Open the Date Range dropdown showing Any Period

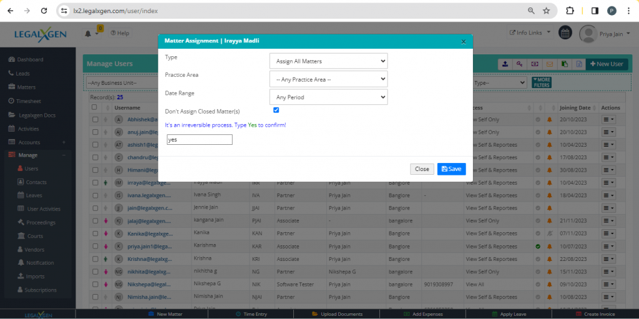[x=328, y=97]
